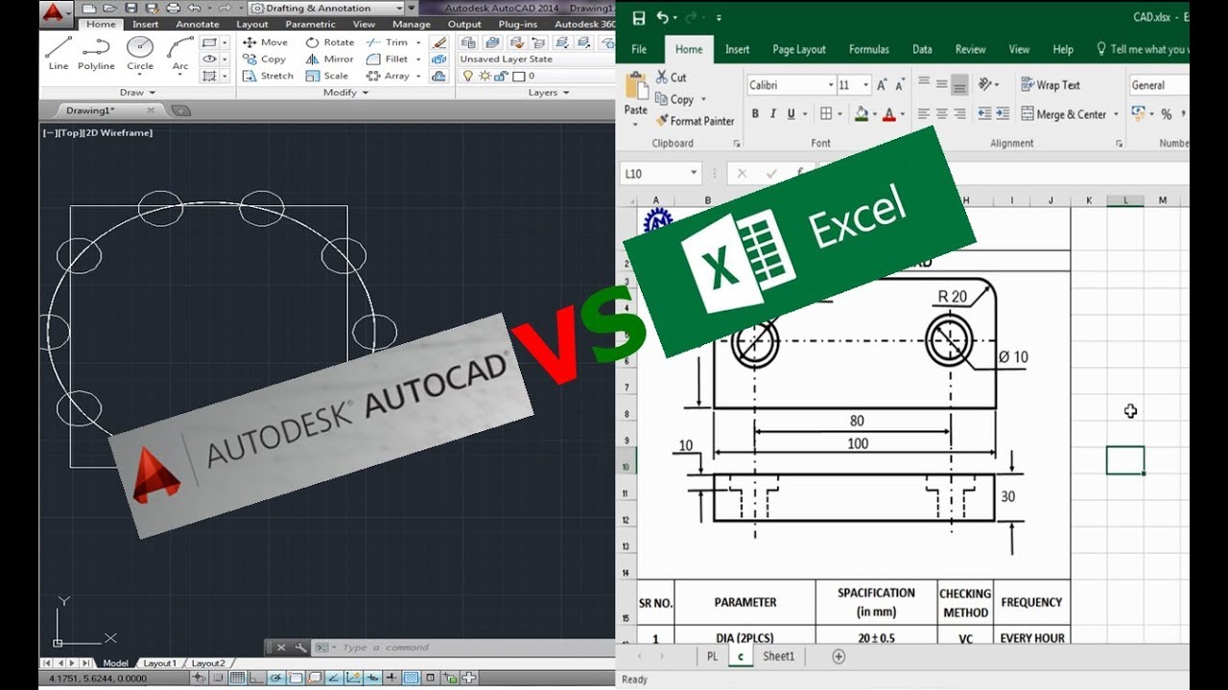Image resolution: width=1228 pixels, height=690 pixels.
Task: Toggle Italic formatting in Excel
Action: pyautogui.click(x=773, y=114)
